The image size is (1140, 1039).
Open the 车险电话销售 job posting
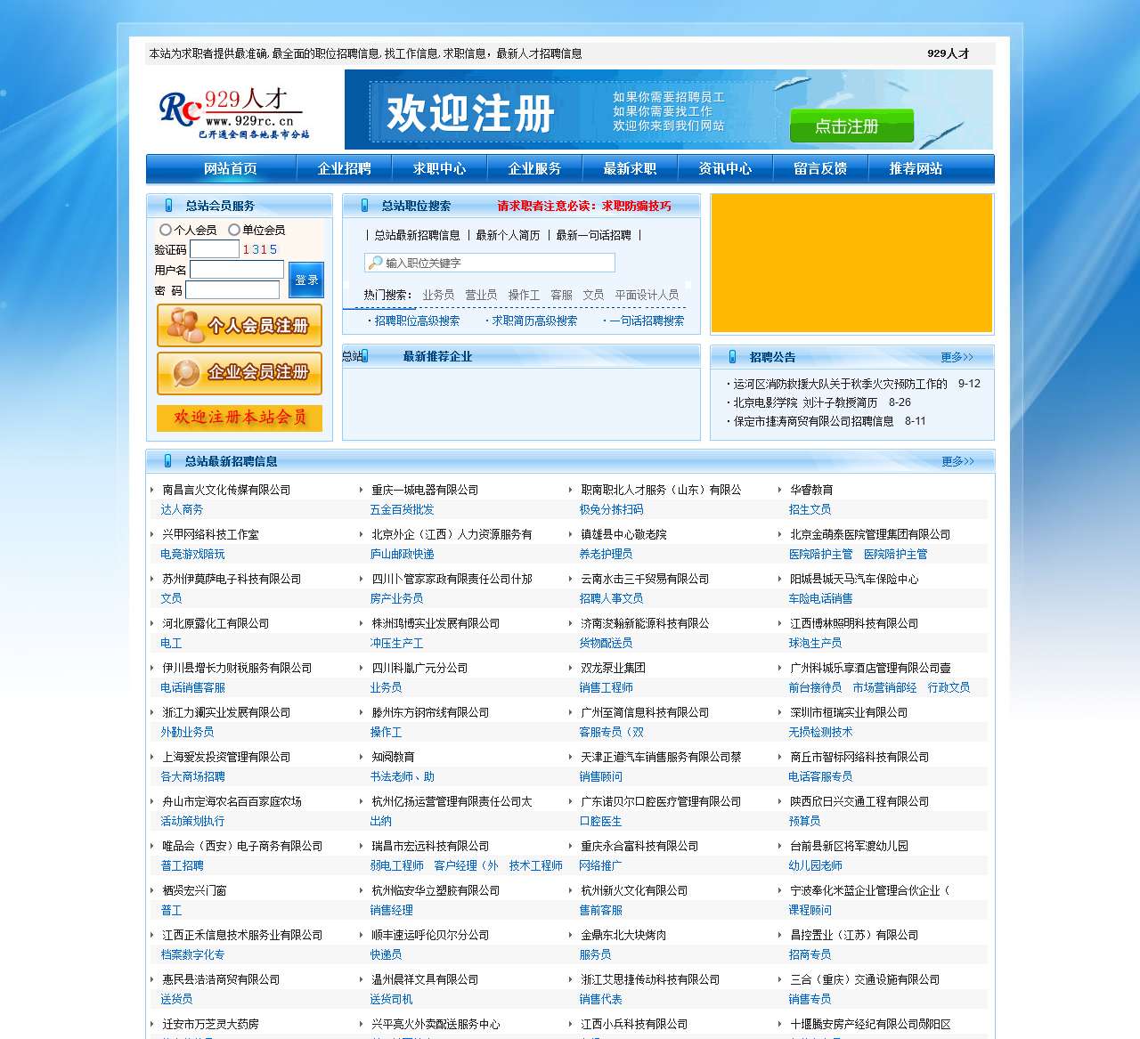820,598
